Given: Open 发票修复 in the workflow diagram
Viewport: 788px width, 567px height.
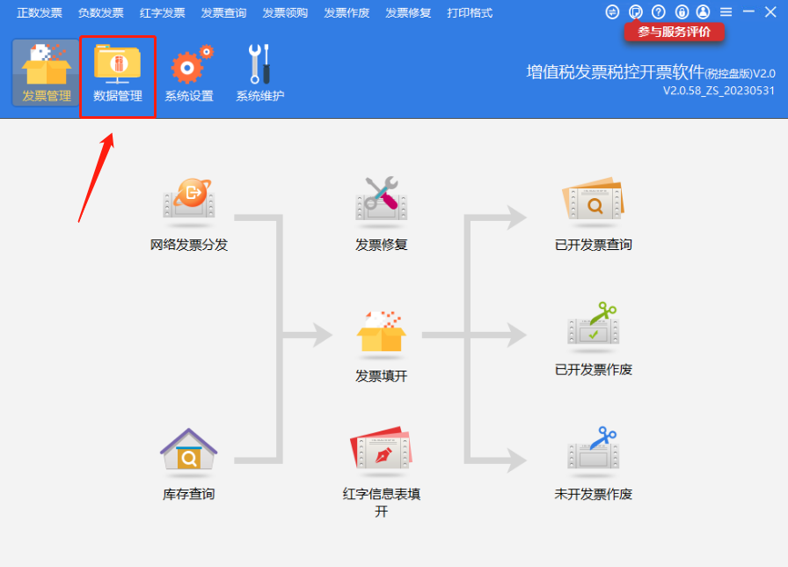Looking at the screenshot, I should 381,215.
